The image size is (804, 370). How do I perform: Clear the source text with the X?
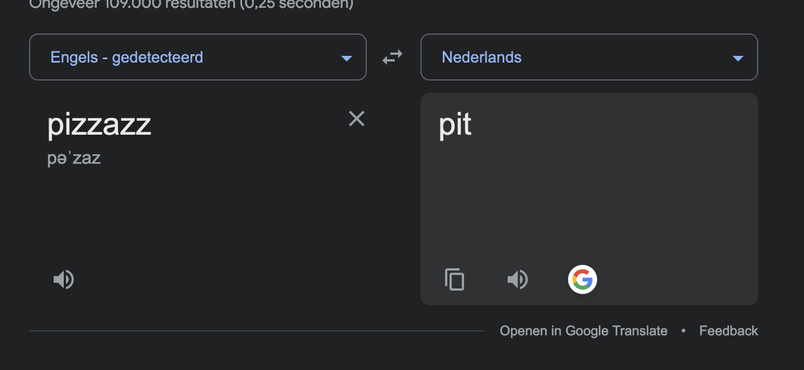357,118
